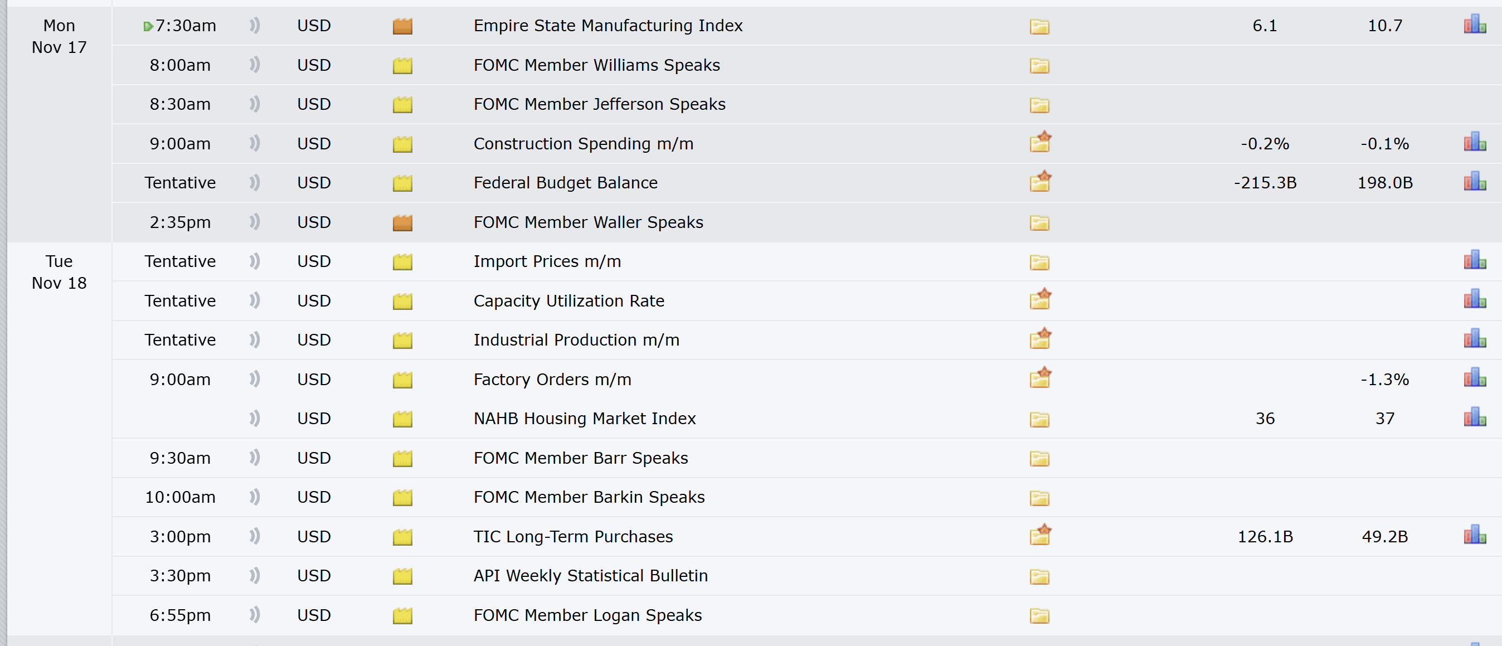Toggle the sound alert for FOMC Member Williams Speaks
1502x646 pixels.
[x=254, y=65]
